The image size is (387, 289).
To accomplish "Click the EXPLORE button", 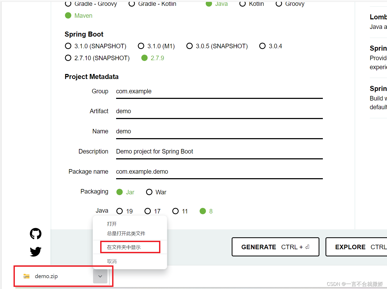I will tap(356, 247).
